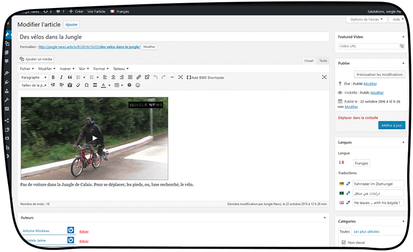The width and height of the screenshot is (413, 252).
Task: Click the Mettre à jour button
Action: pyautogui.click(x=391, y=125)
